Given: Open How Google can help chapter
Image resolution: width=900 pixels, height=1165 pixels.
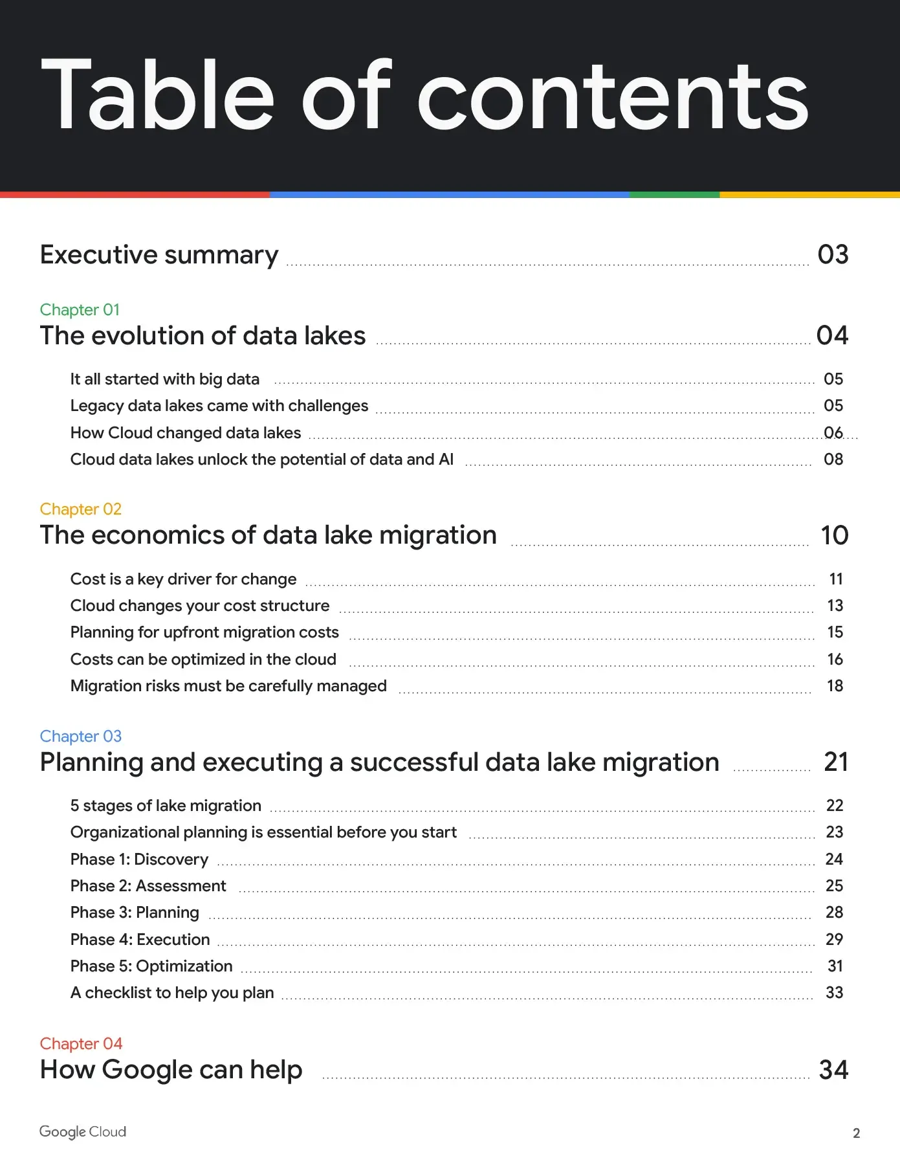Looking at the screenshot, I should click(171, 1070).
